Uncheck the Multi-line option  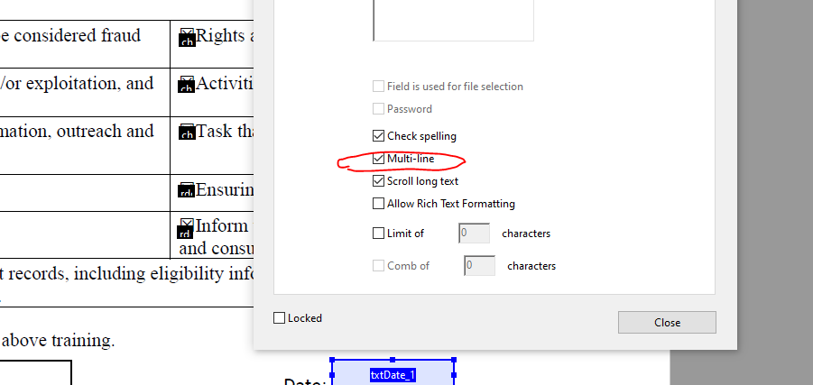tap(378, 159)
